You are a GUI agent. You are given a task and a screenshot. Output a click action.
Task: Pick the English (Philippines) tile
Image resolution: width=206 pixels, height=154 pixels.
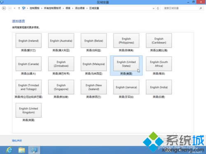[x=126, y=41]
